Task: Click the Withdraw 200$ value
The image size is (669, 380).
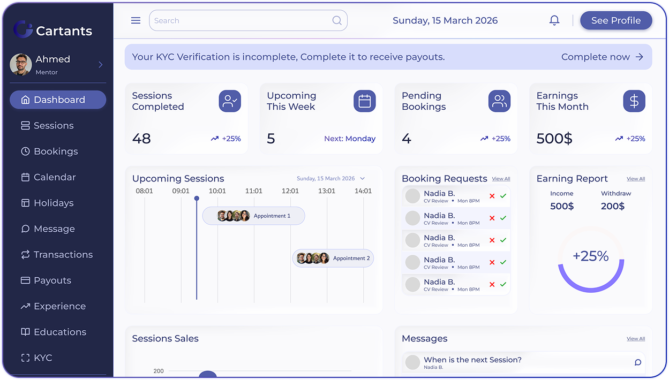Action: coord(613,206)
